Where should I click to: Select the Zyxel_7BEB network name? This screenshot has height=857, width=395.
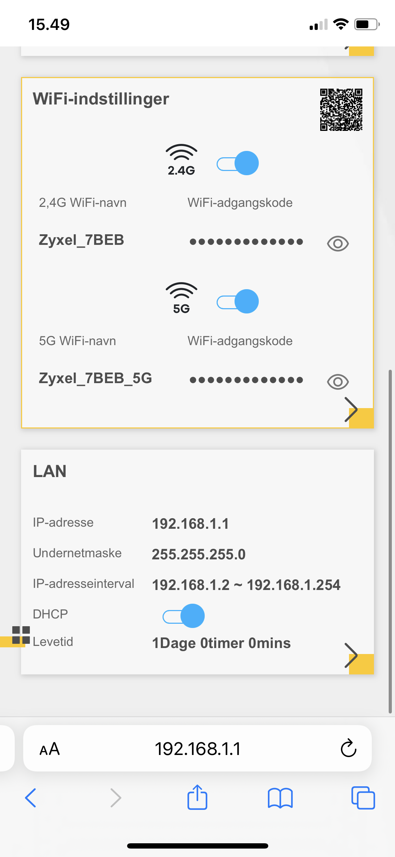pyautogui.click(x=81, y=240)
